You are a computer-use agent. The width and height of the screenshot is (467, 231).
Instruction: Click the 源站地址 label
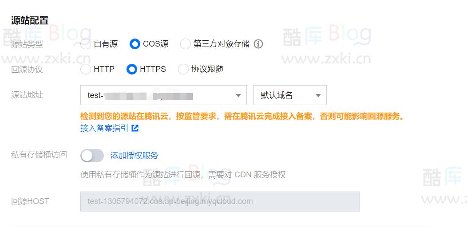coord(27,95)
